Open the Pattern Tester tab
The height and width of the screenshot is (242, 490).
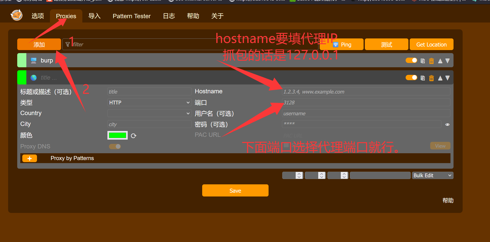point(132,16)
